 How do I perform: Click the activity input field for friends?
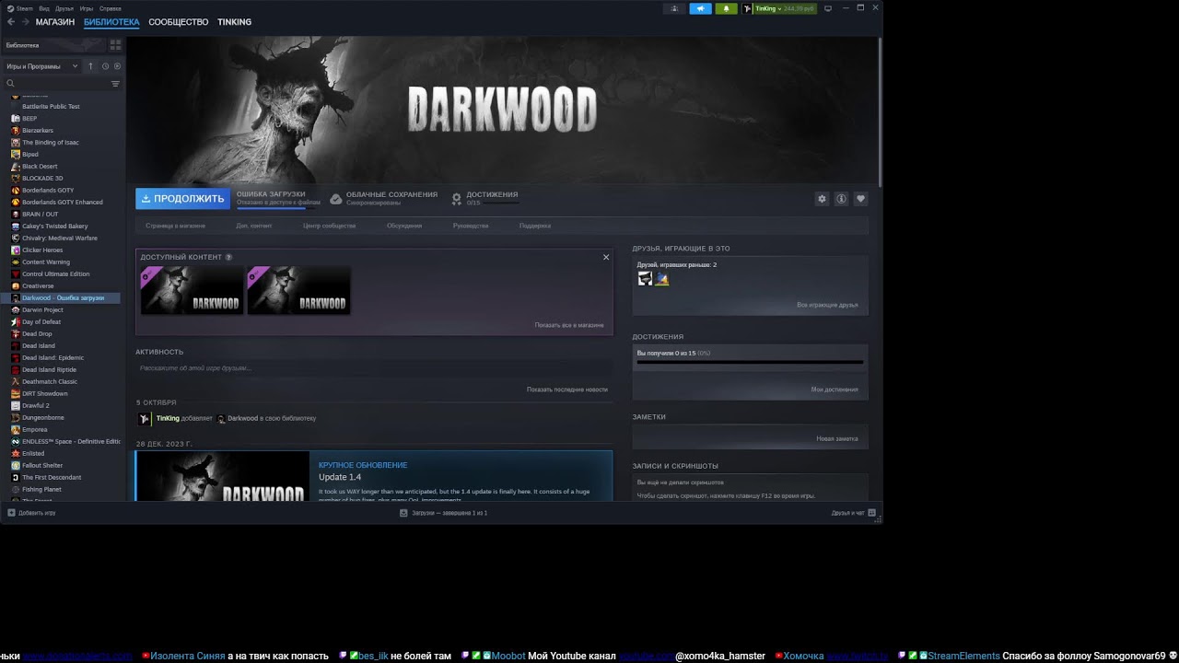[374, 368]
